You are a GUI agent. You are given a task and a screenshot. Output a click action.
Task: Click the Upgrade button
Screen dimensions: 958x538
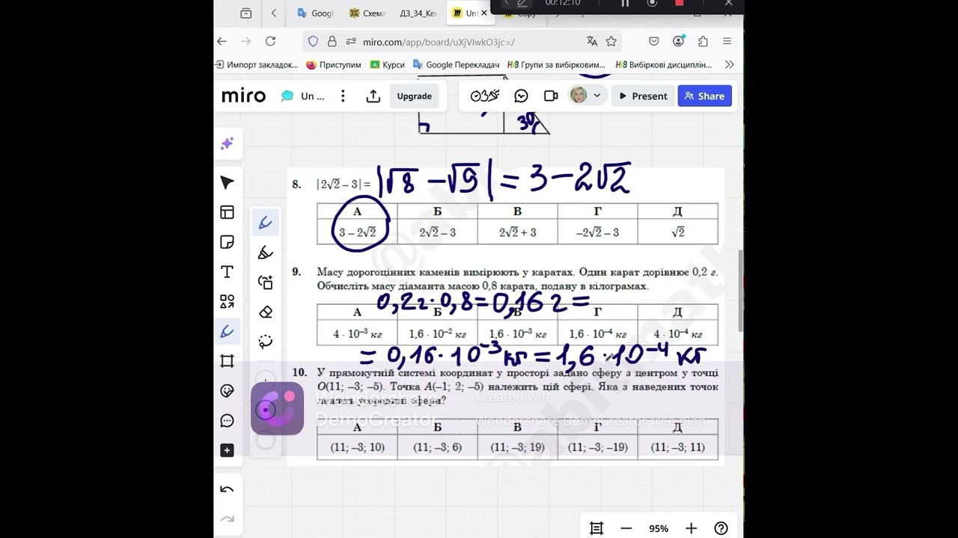point(415,96)
